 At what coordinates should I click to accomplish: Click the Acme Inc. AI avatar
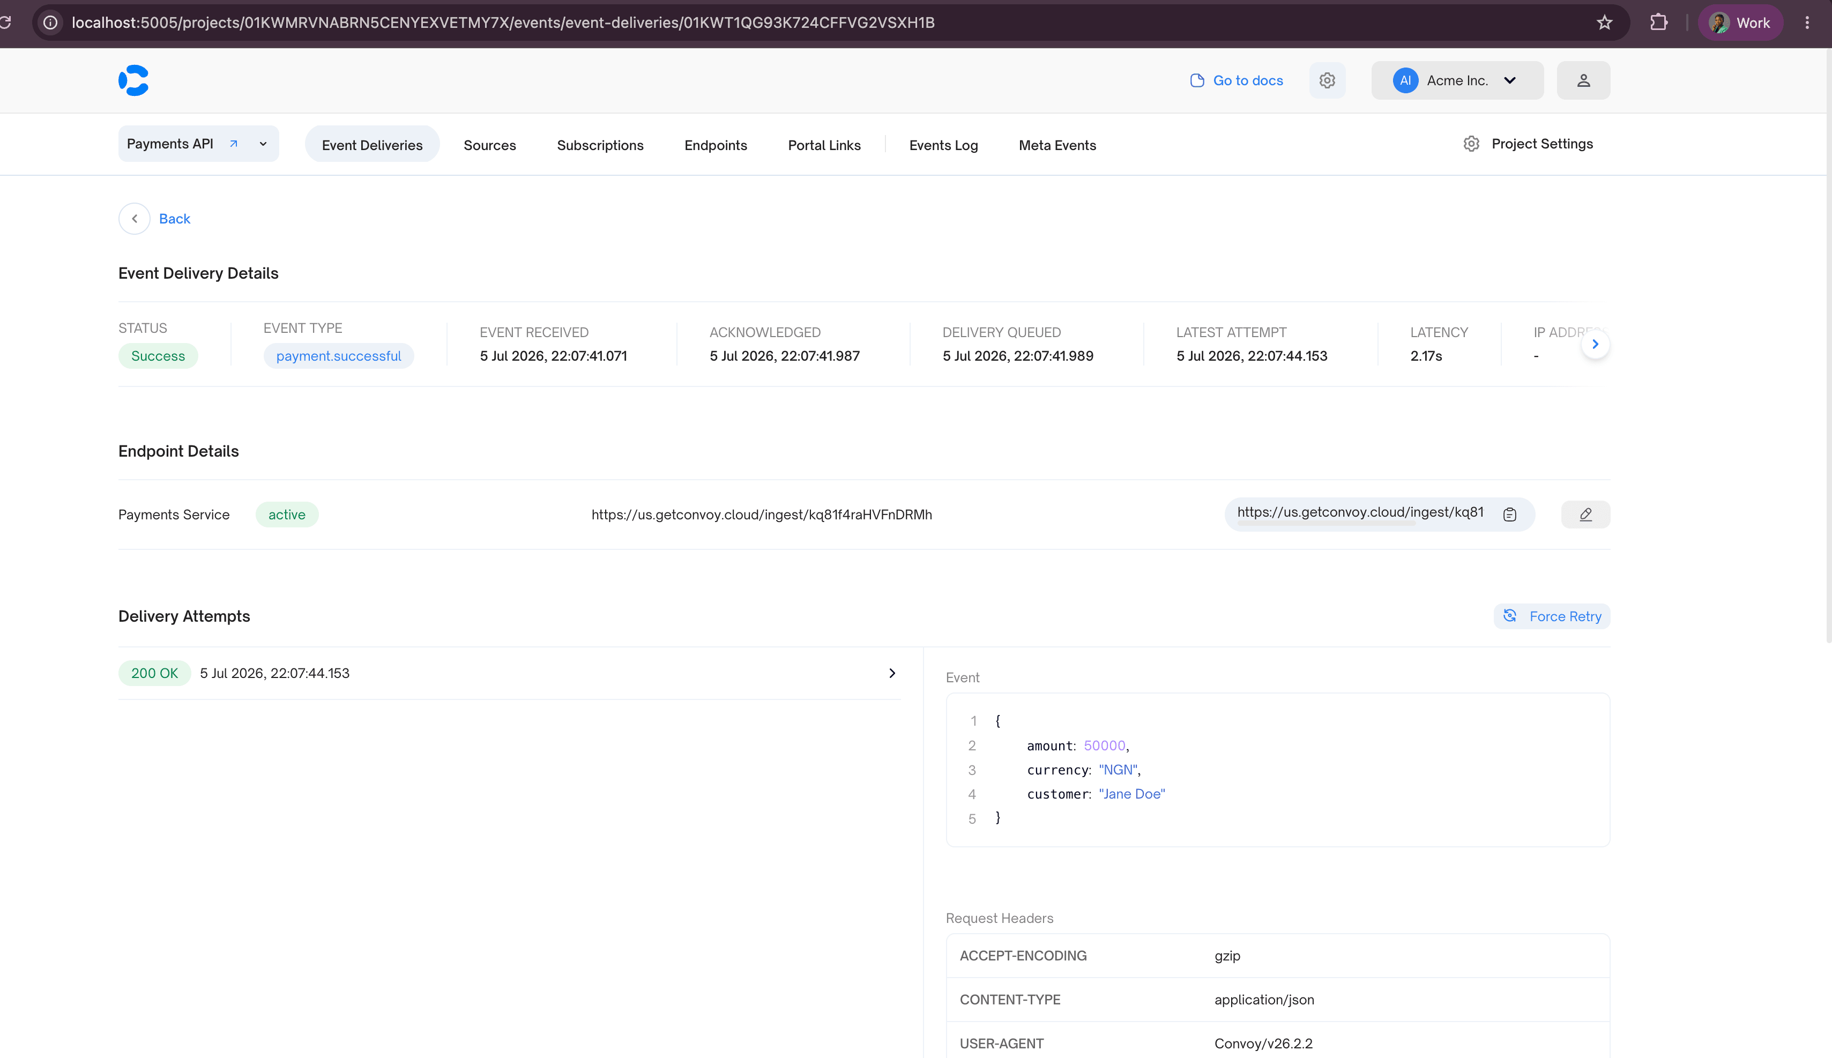1405,80
